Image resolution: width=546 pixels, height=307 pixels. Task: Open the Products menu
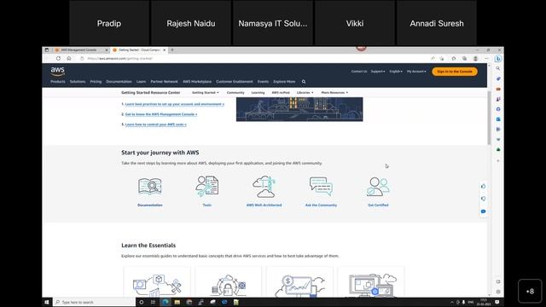coord(58,82)
